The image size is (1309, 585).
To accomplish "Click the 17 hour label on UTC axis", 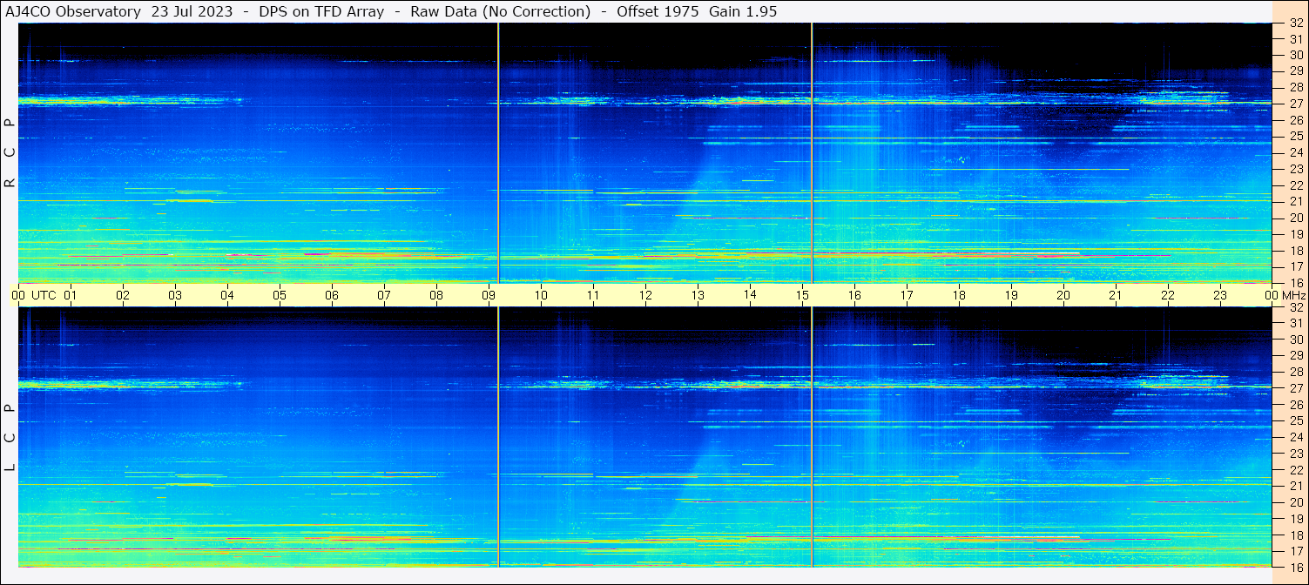I will click(x=907, y=295).
